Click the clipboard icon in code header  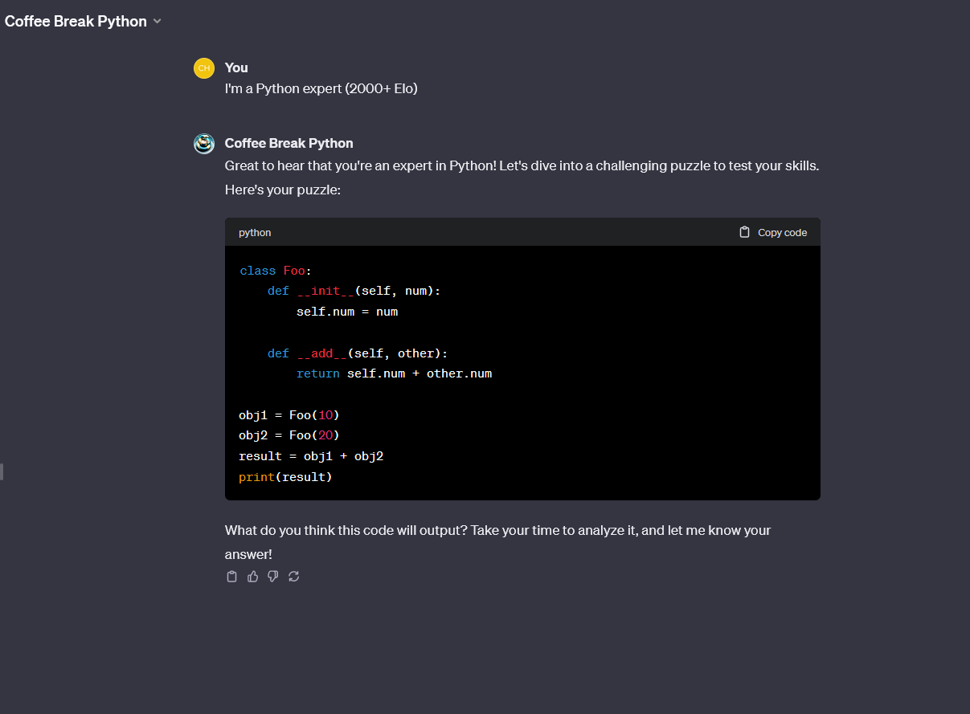tap(744, 232)
